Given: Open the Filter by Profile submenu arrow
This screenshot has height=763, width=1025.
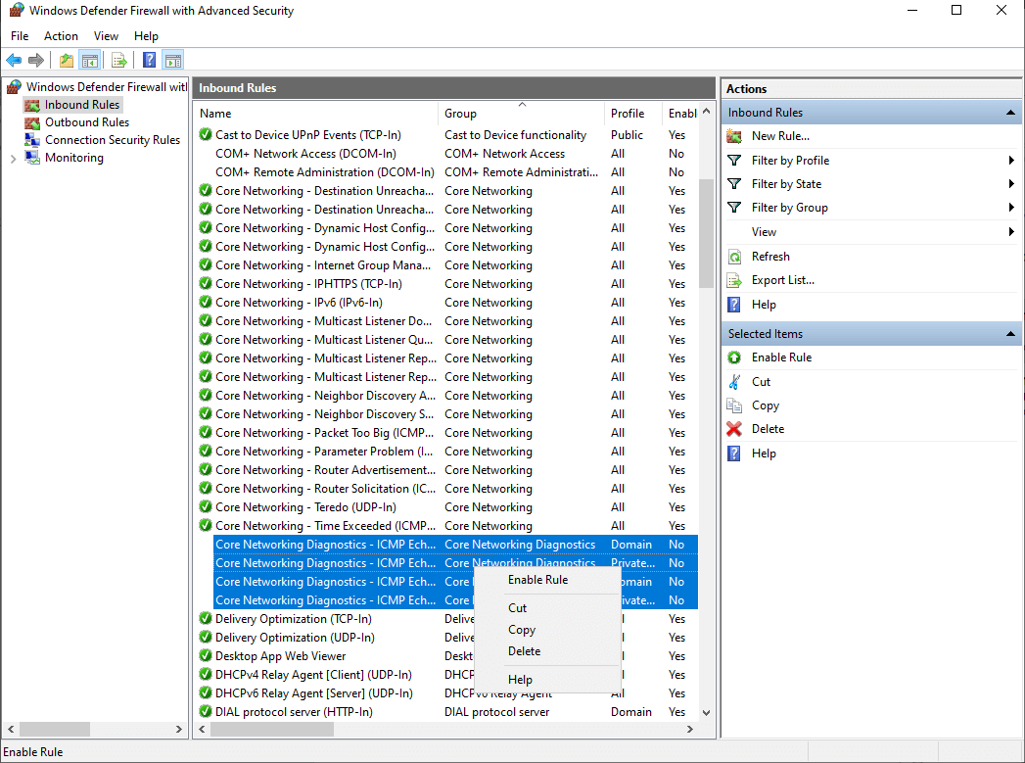Looking at the screenshot, I should (1011, 161).
